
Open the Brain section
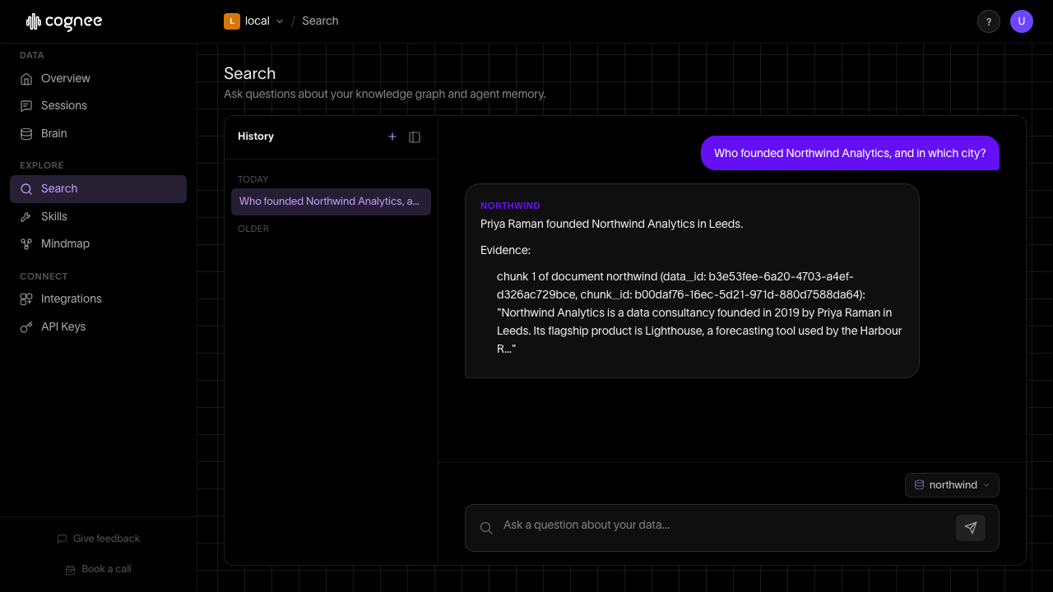tap(98, 134)
